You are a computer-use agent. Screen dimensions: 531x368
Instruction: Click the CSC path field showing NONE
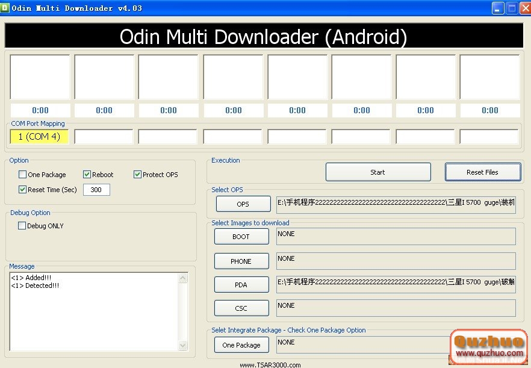pyautogui.click(x=396, y=308)
